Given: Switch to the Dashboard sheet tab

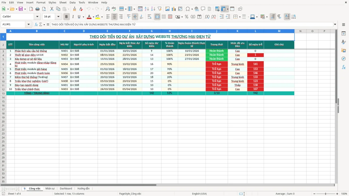Looking at the screenshot, I should pyautogui.click(x=66, y=188).
